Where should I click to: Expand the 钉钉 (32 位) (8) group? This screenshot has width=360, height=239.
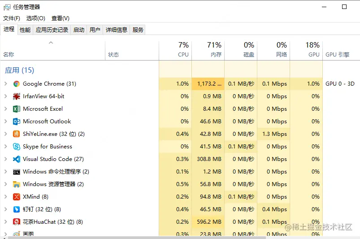pyautogui.click(x=6, y=209)
